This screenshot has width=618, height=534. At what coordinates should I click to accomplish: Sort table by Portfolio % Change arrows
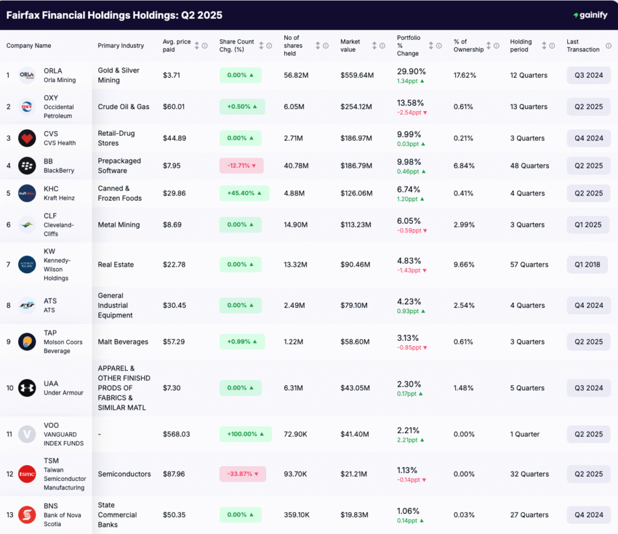pyautogui.click(x=431, y=46)
